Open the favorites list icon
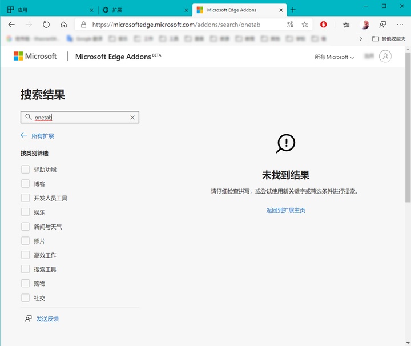This screenshot has width=411, height=346. (x=346, y=25)
